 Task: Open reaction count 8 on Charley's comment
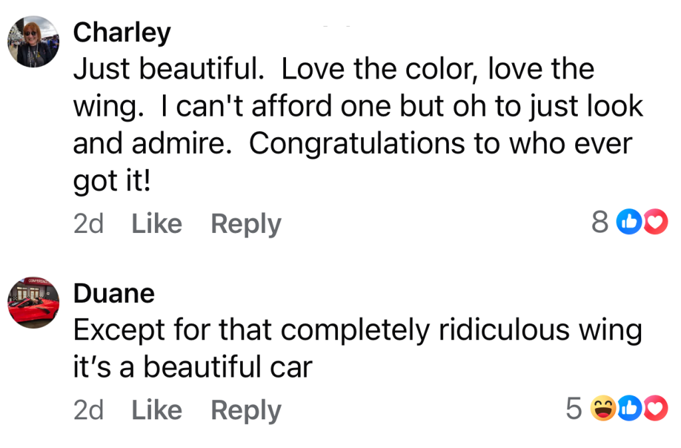(599, 222)
